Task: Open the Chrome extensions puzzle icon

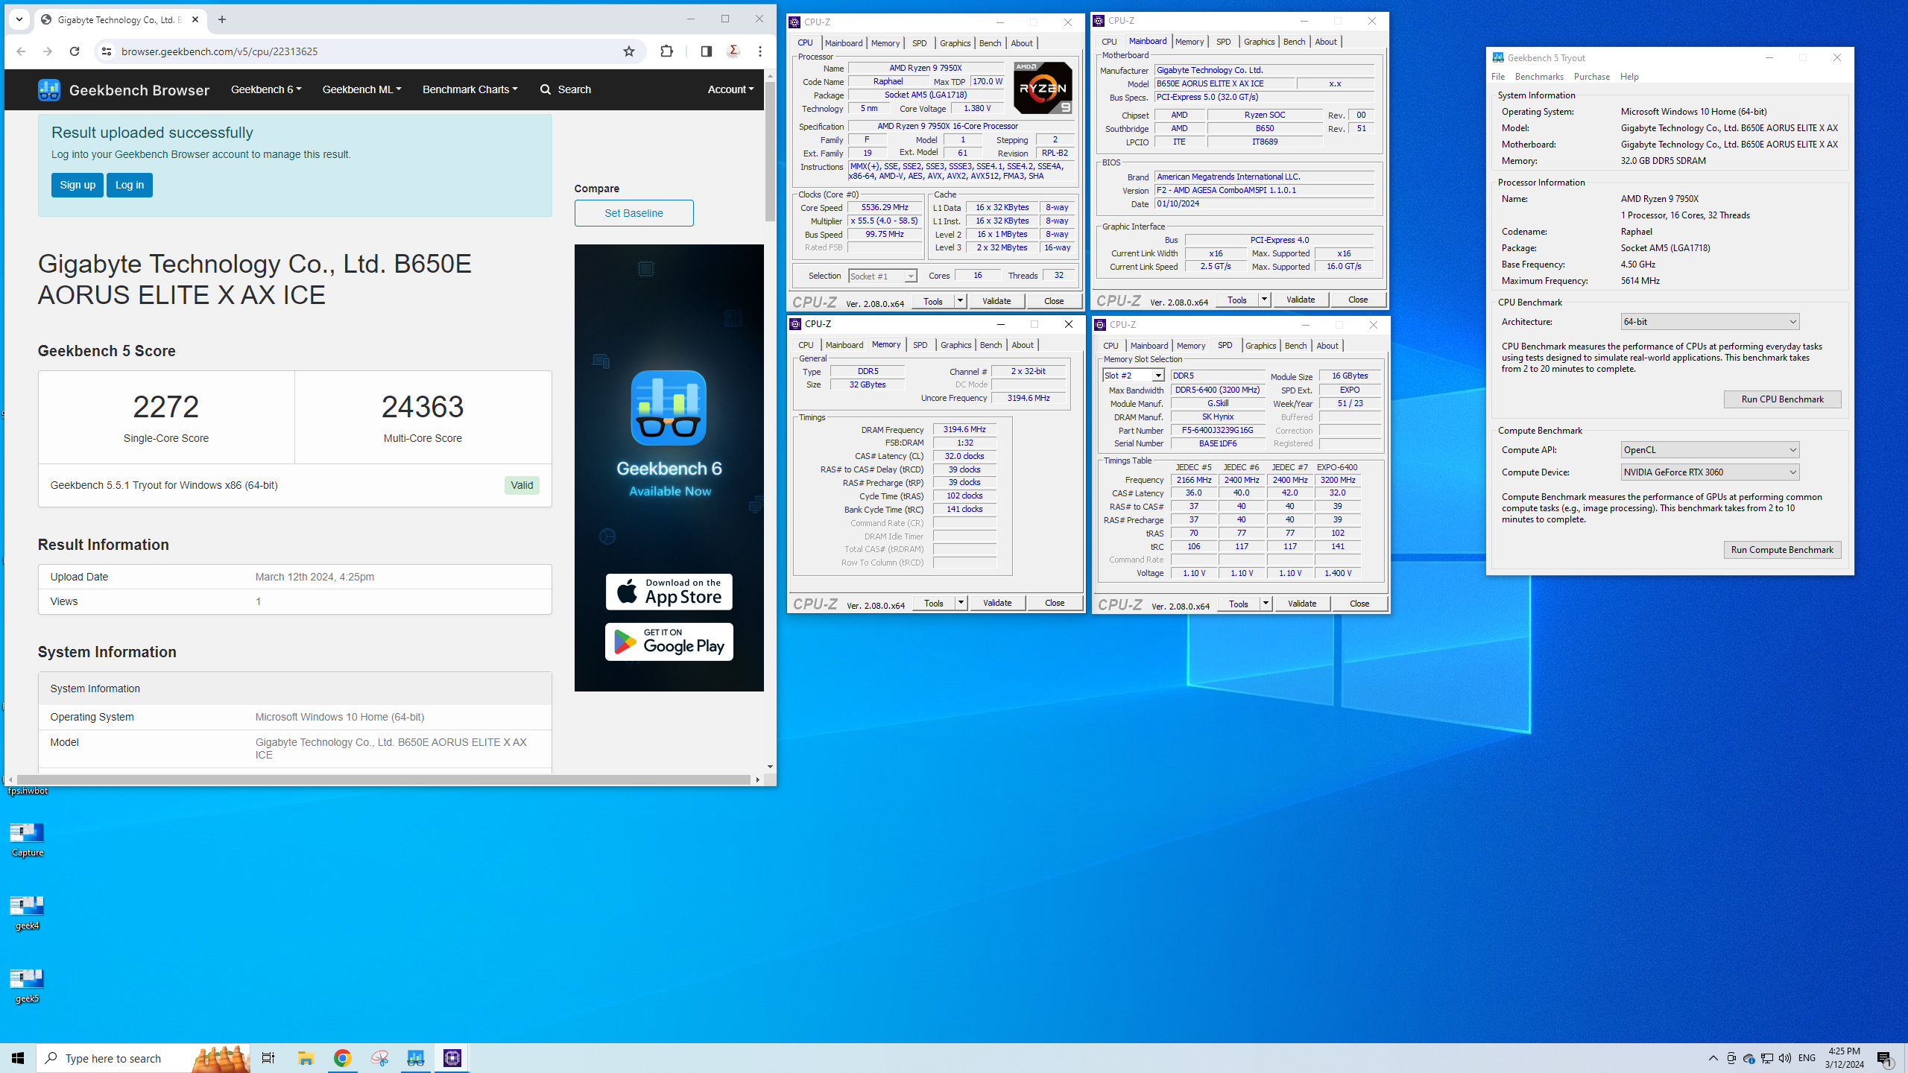Action: [x=667, y=51]
